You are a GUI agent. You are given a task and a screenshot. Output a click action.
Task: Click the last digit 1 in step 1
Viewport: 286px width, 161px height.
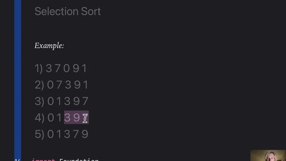(x=84, y=68)
